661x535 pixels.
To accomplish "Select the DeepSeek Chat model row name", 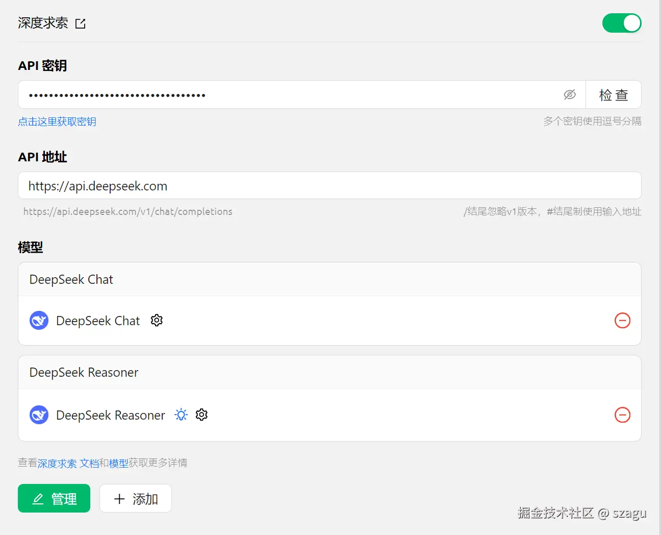I will pyautogui.click(x=98, y=321).
